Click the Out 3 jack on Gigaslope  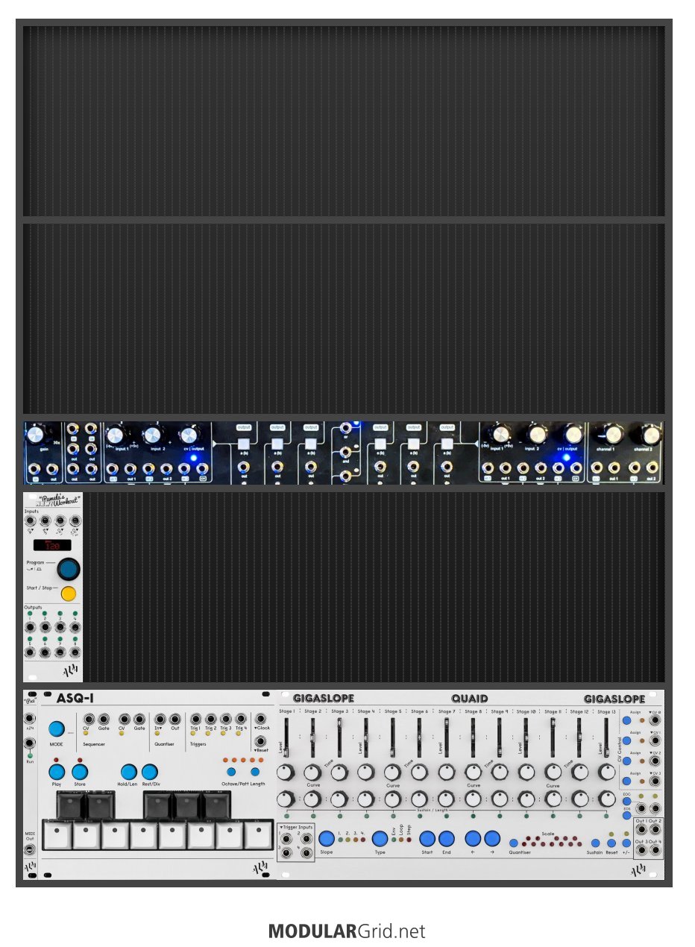[641, 850]
